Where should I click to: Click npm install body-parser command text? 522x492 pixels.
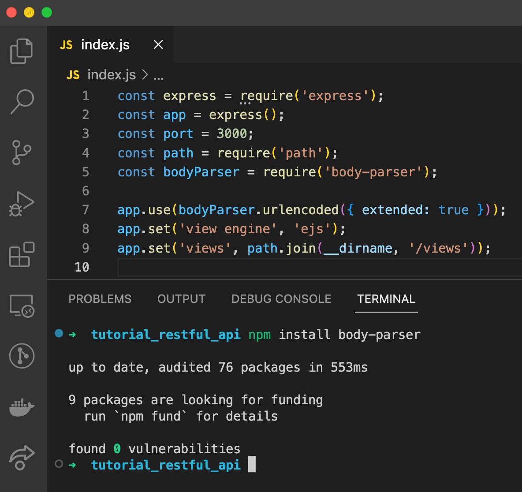tap(334, 335)
